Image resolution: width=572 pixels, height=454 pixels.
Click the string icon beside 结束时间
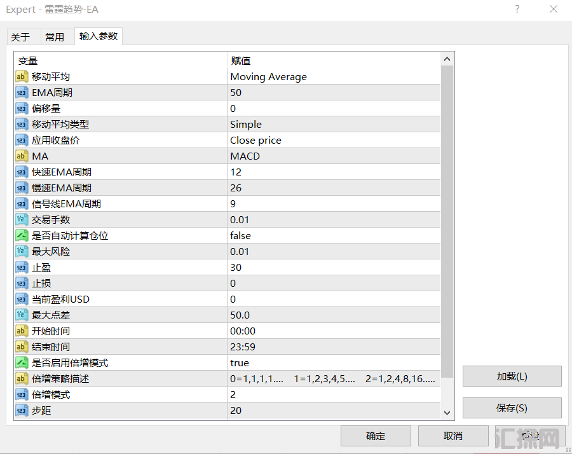22,347
